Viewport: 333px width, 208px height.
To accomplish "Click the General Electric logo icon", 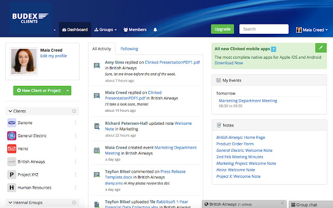I will (11, 136).
